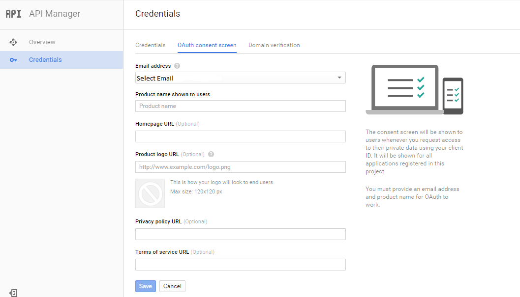Focus the Terms of service URL field

click(x=241, y=265)
